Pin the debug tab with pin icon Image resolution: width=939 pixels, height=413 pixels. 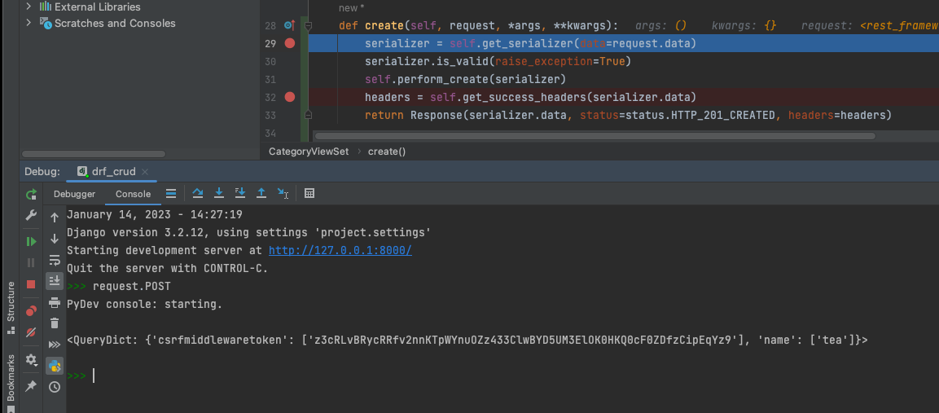[x=31, y=386]
